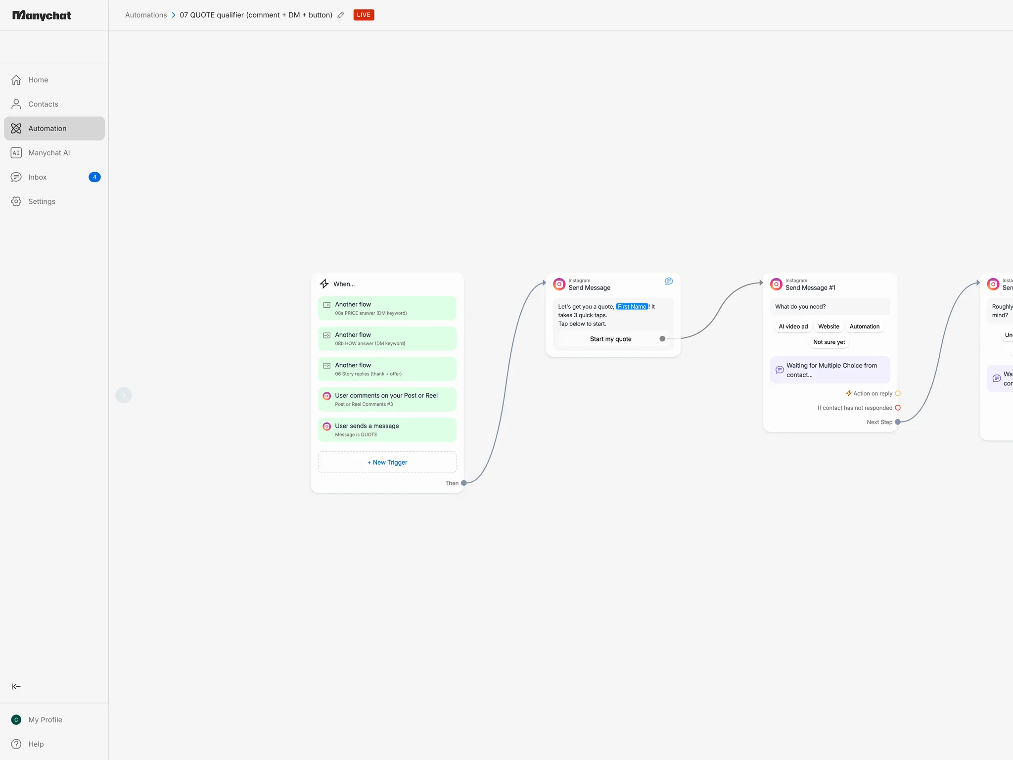Click the pencil icon to rename automation
The image size is (1013, 760).
coord(341,15)
